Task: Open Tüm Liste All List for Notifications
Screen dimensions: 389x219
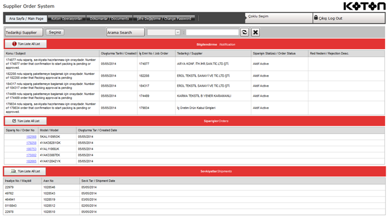Action: click(26, 44)
